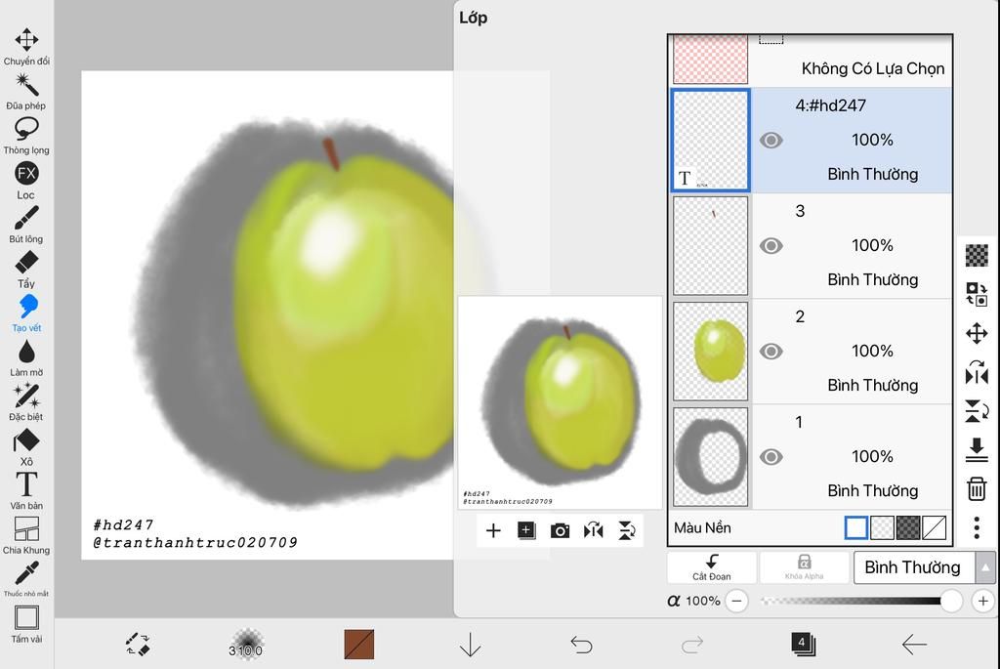Screen dimensions: 1000x669
Task: Select the Thòng lọng lasso tool
Action: tap(26, 136)
